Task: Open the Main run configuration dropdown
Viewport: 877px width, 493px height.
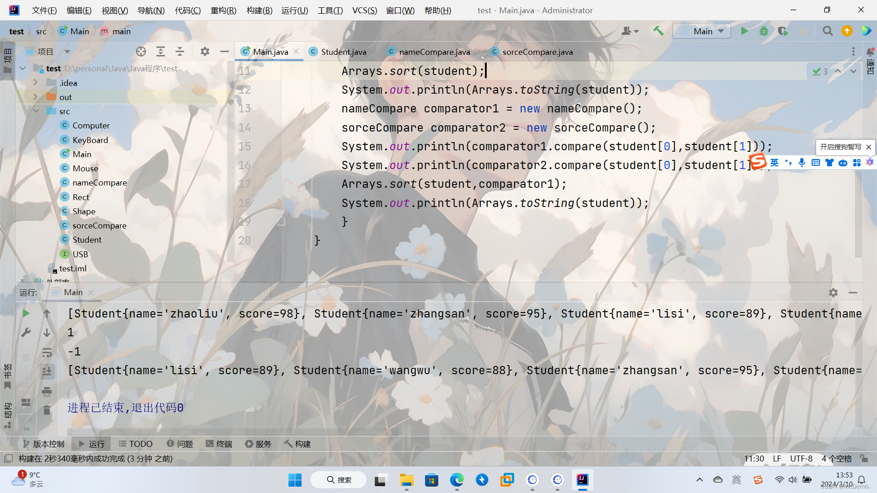Action: click(702, 31)
